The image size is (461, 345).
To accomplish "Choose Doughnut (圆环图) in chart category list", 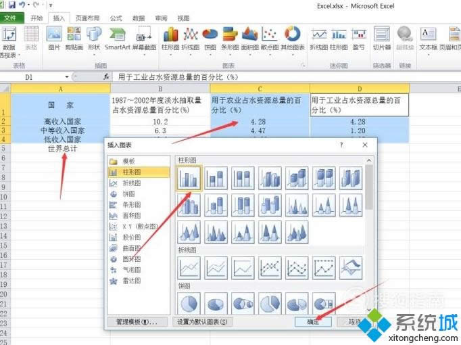I will (x=139, y=259).
